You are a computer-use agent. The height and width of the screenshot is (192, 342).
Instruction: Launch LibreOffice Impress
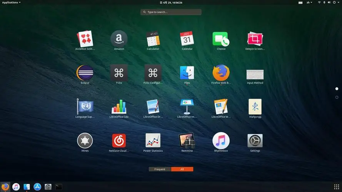(x=187, y=107)
